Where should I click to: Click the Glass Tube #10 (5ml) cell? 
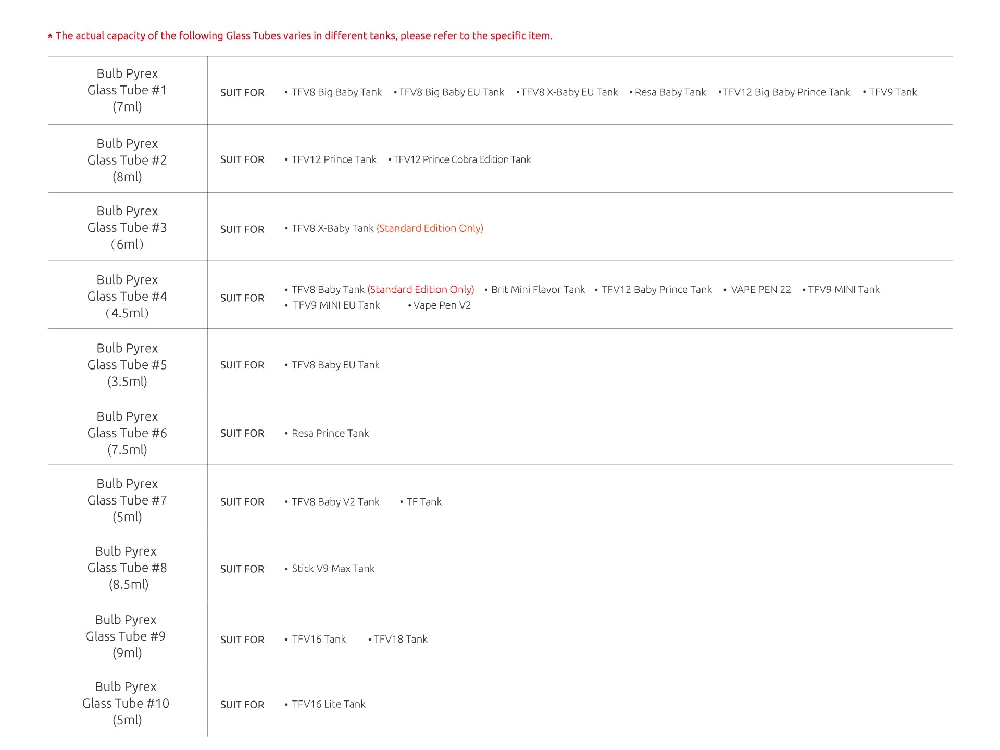[x=126, y=703]
